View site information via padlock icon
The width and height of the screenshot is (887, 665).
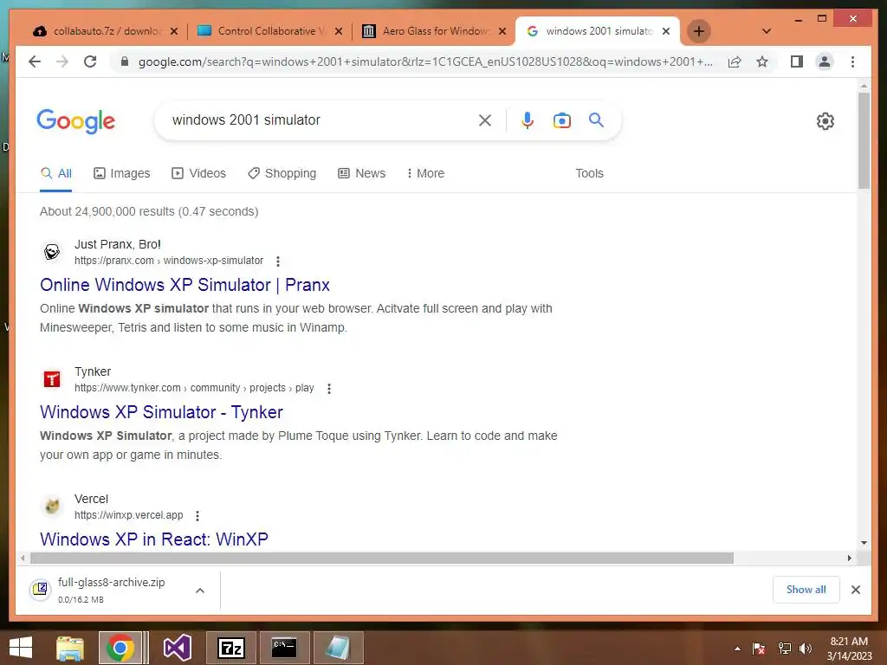point(125,61)
